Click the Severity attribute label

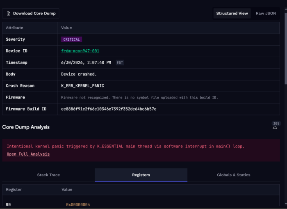coord(16,39)
